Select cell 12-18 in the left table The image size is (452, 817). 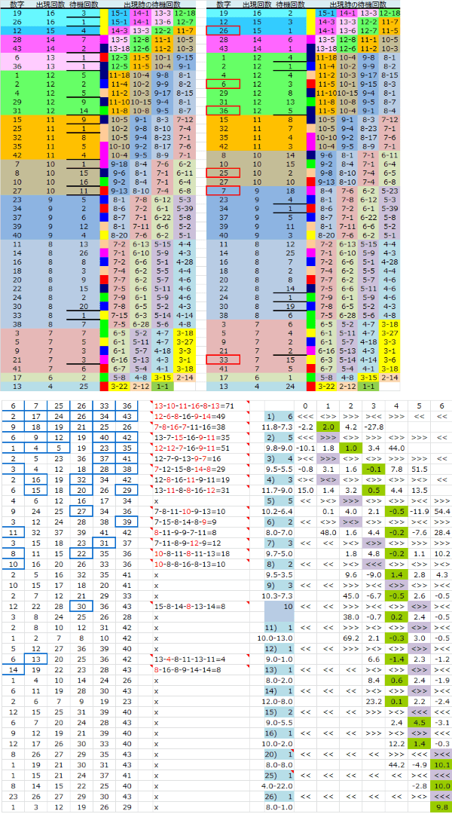(183, 13)
